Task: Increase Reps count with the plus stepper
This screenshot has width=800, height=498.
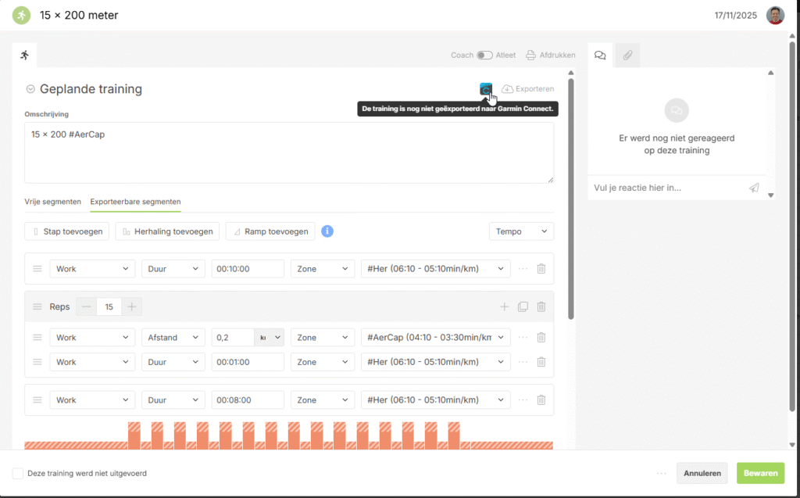Action: pos(131,307)
